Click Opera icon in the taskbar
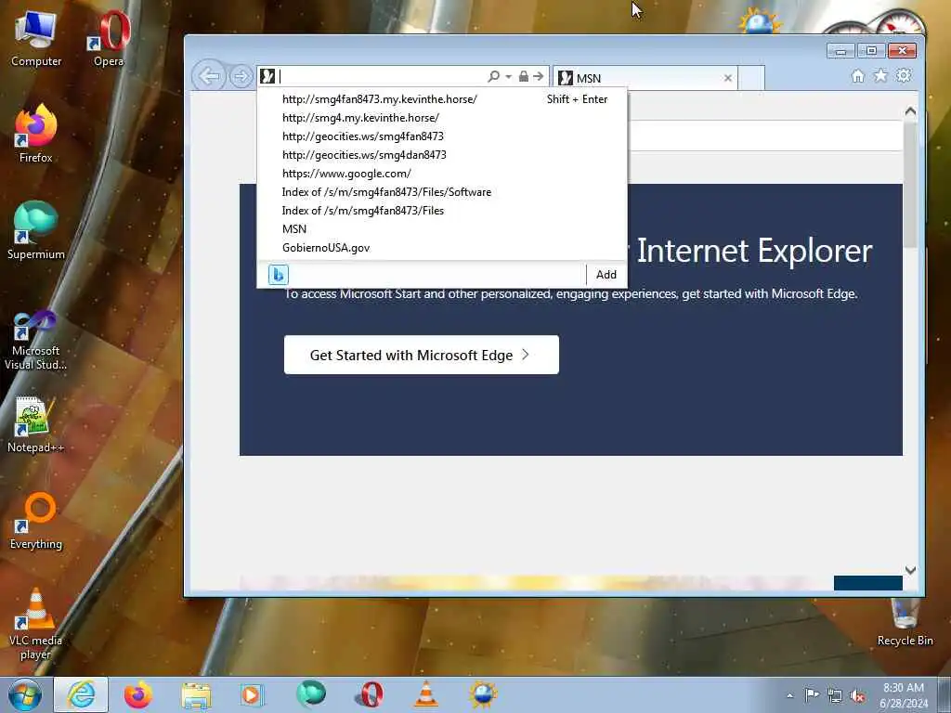This screenshot has width=951, height=713. click(x=369, y=694)
